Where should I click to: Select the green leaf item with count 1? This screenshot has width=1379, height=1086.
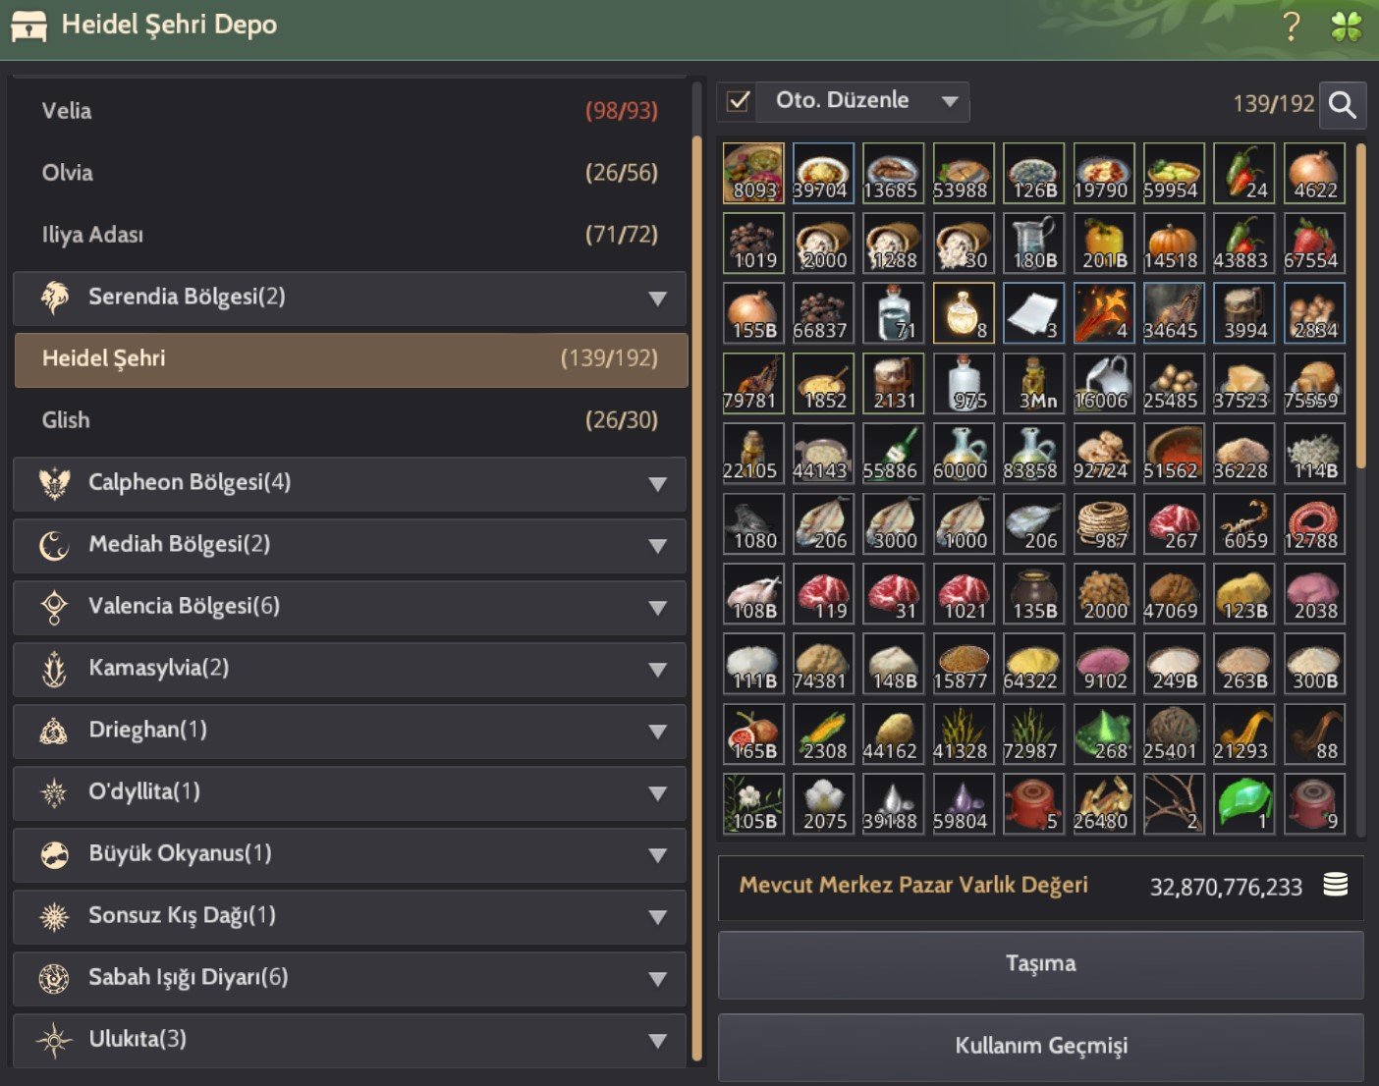tap(1244, 804)
